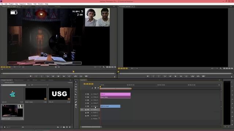Toggle Video 6 track eye visibility

[x=86, y=97]
